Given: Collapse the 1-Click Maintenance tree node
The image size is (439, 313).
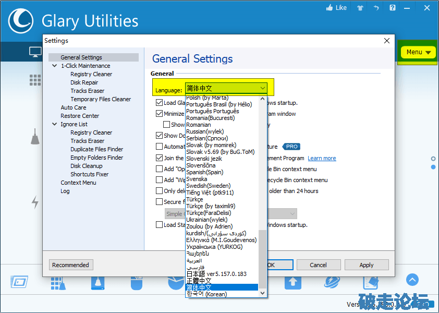Looking at the screenshot, I should [x=55, y=66].
